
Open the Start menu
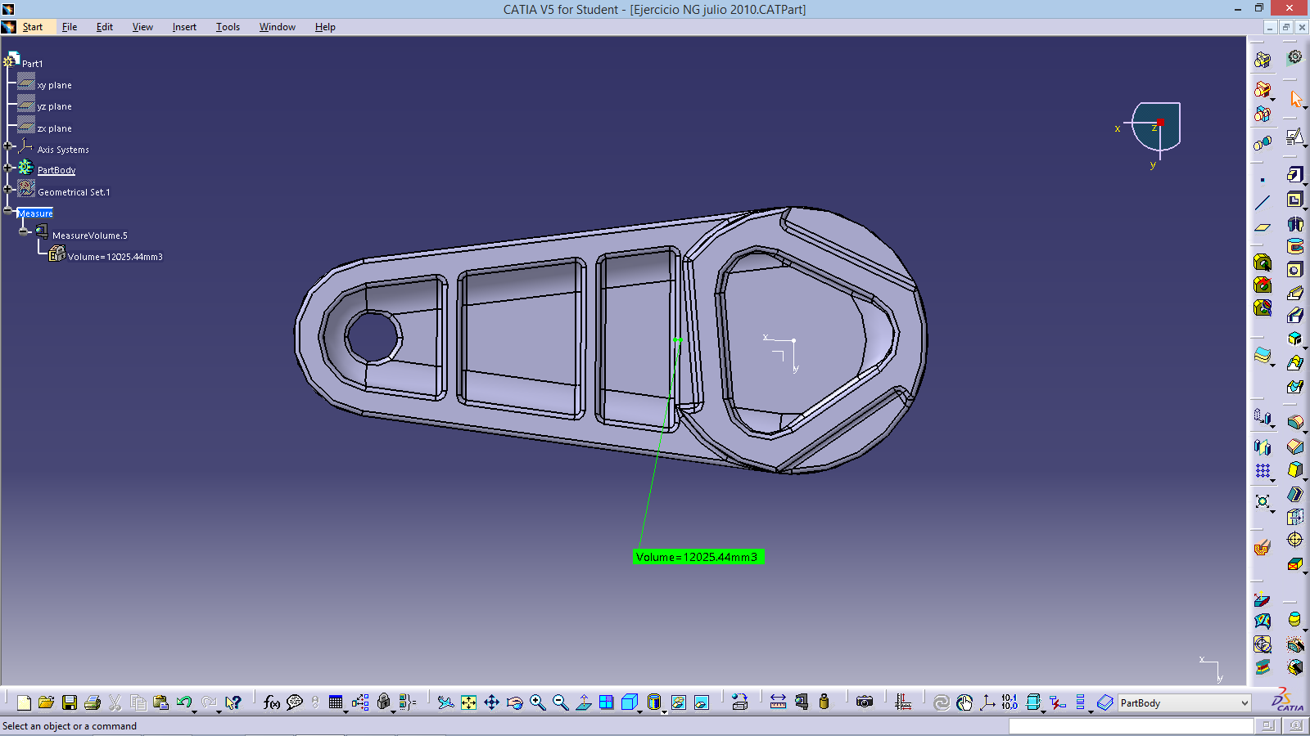32,27
